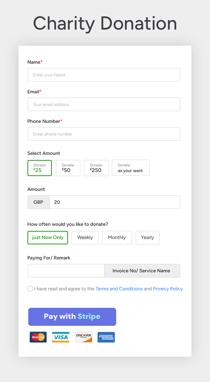Click into the email address field

tap(104, 104)
